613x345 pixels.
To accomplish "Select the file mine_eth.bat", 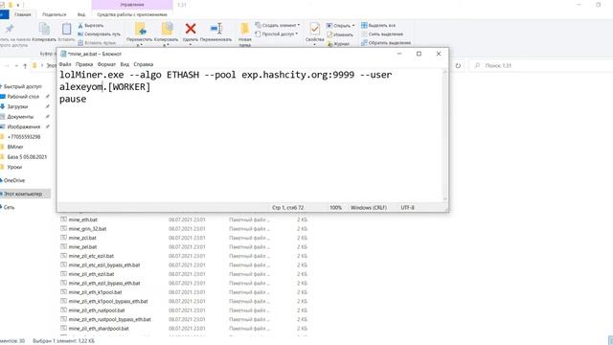I will pos(83,219).
